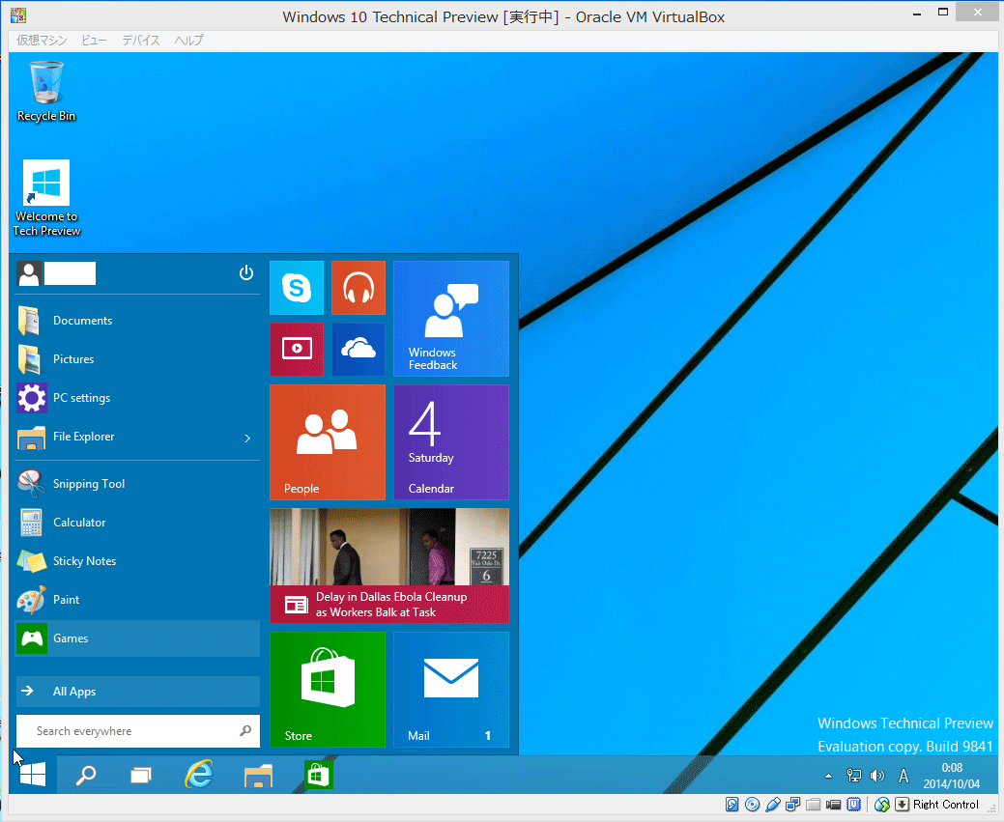This screenshot has height=822, width=1004.
Task: Click the magnifier icon in search box
Action: point(245,730)
